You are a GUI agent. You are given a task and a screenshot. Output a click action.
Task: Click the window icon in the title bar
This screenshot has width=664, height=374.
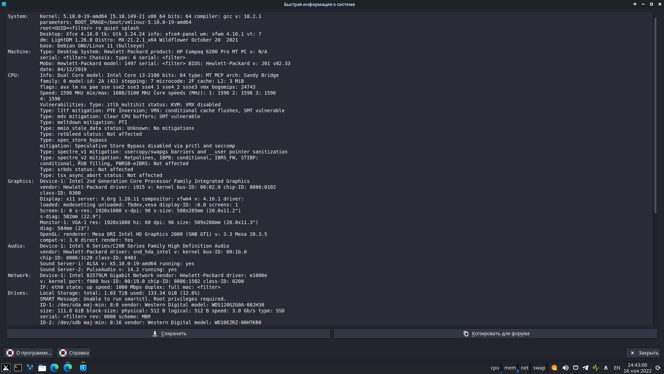pyautogui.click(x=4, y=4)
